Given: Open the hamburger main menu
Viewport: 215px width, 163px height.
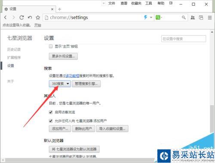Looking at the screenshot, I should pyautogui.click(x=210, y=18).
